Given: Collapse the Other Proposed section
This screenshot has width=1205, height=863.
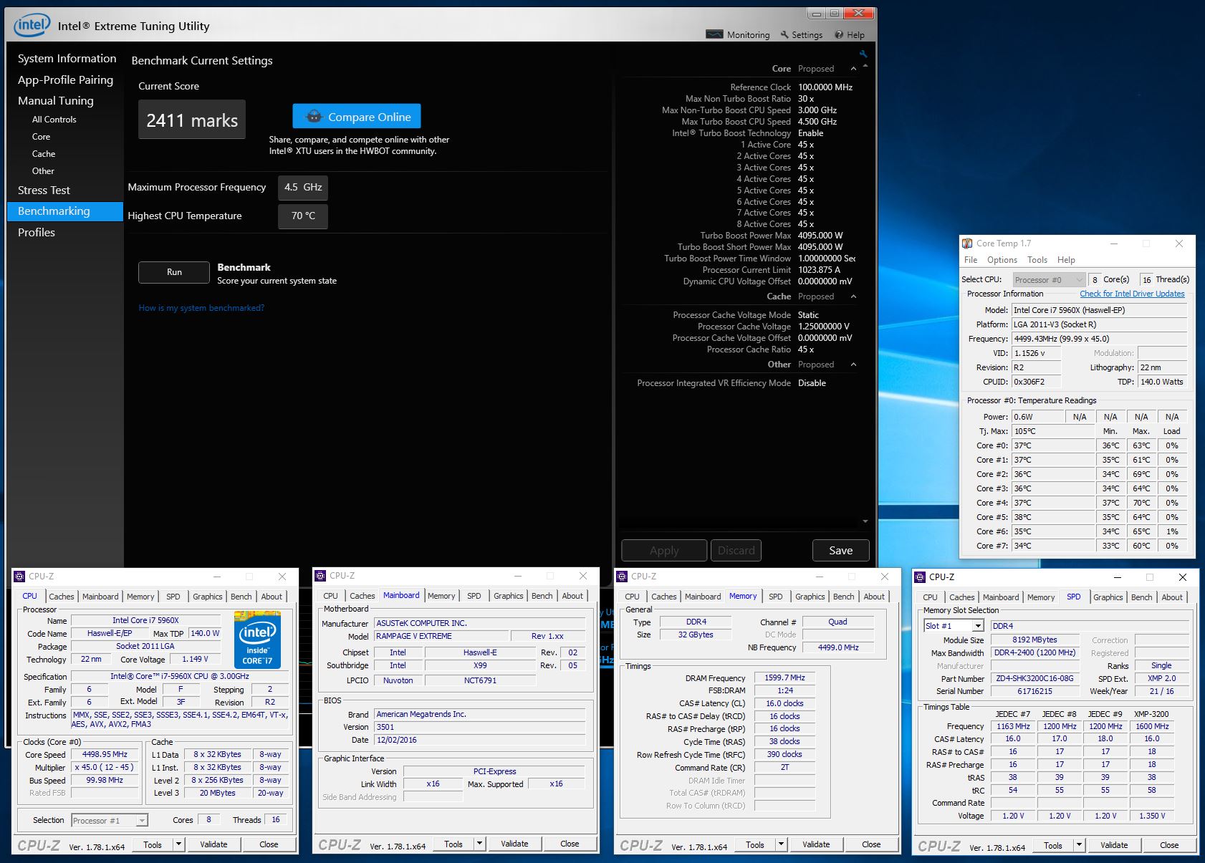Looking at the screenshot, I should pos(853,365).
